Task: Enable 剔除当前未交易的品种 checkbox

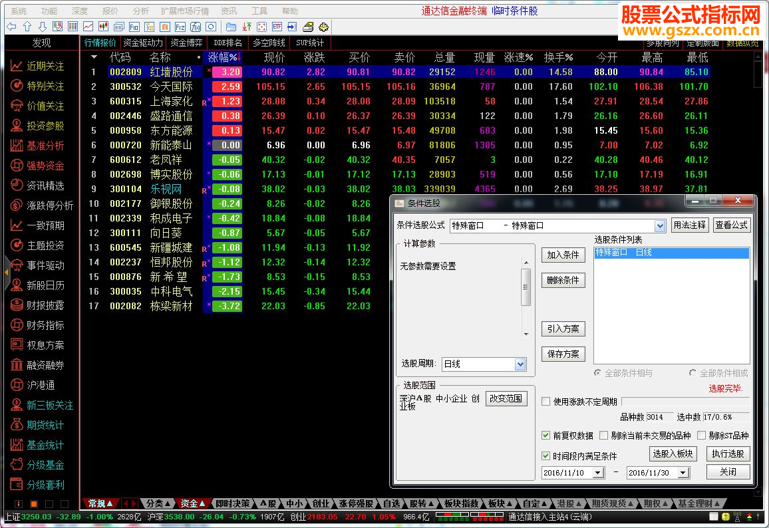Action: [x=604, y=436]
